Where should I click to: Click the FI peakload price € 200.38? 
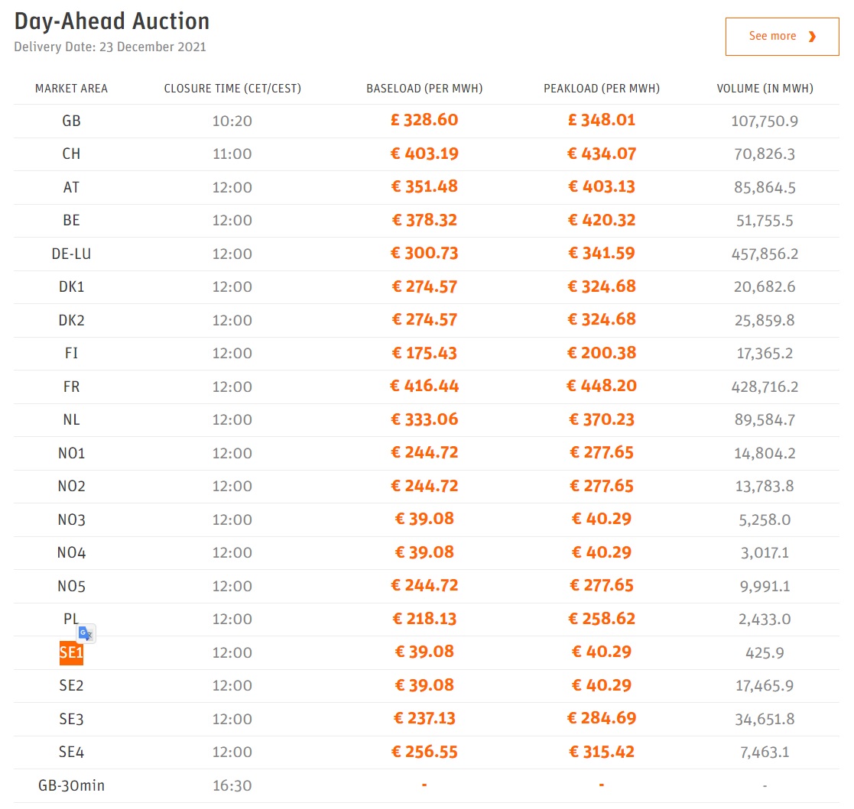click(602, 353)
